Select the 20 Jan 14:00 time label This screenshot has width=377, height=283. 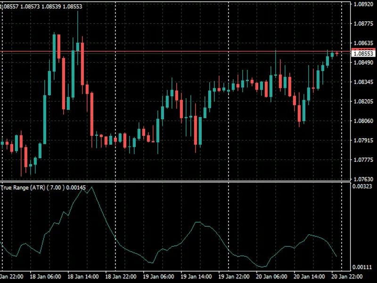309,276
